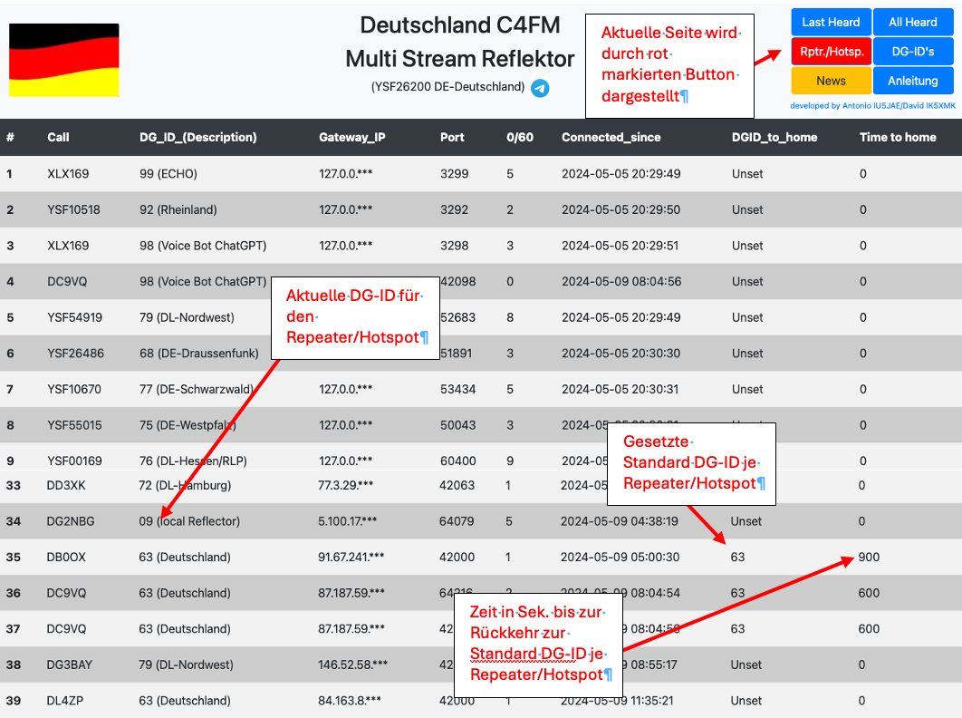Click the 900 time to home value
The width and height of the screenshot is (962, 718).
coord(869,557)
